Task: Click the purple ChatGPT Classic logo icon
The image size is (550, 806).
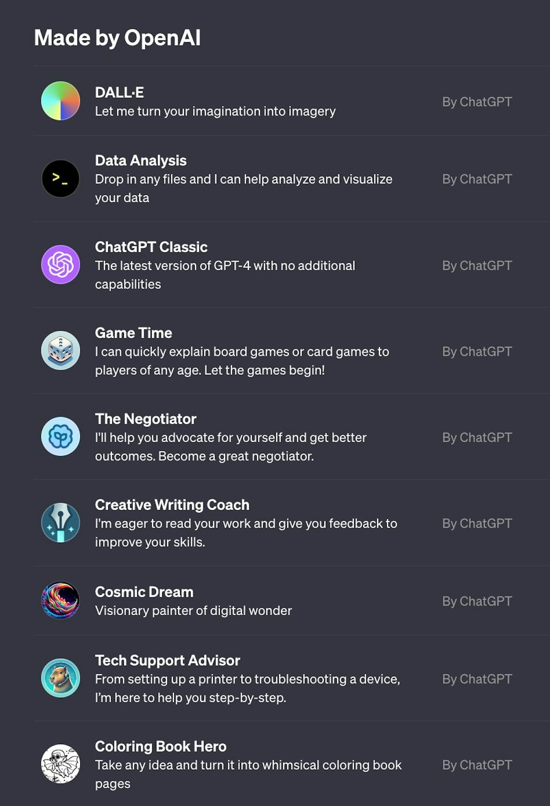Action: (x=60, y=265)
